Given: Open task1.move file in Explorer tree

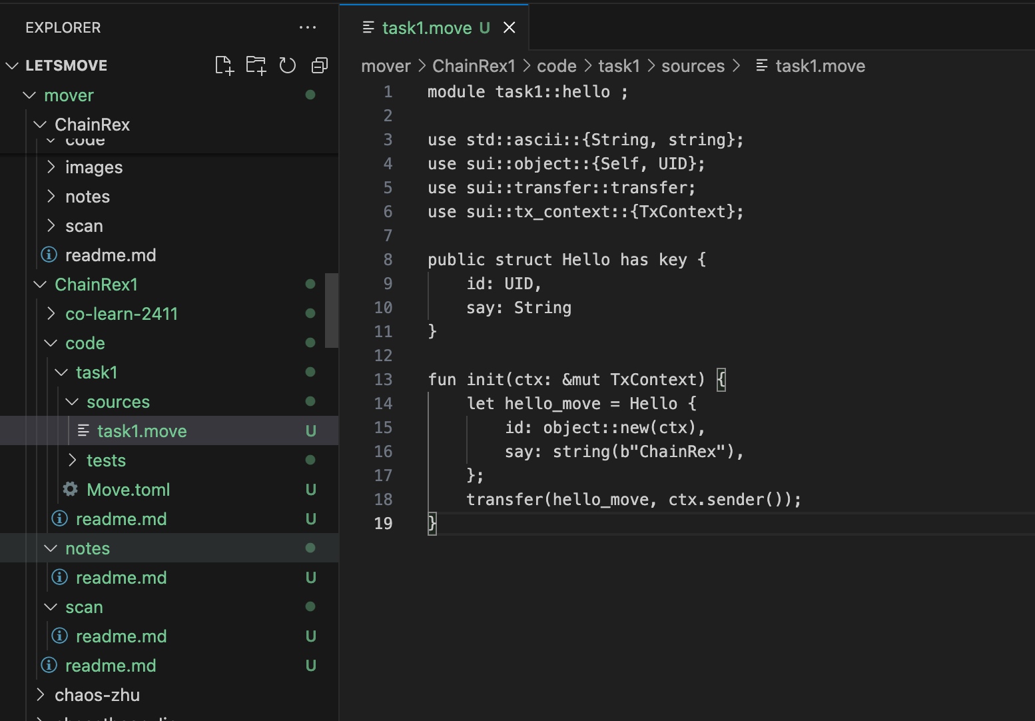Looking at the screenshot, I should [169, 430].
